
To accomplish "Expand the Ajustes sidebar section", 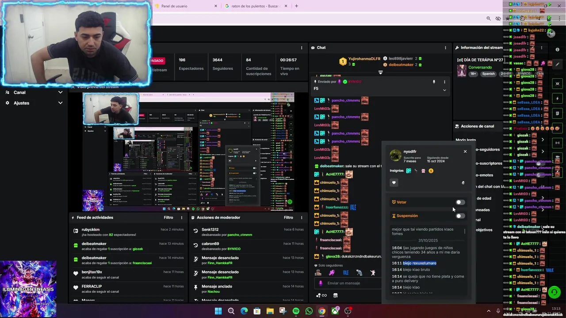I will pyautogui.click(x=34, y=103).
